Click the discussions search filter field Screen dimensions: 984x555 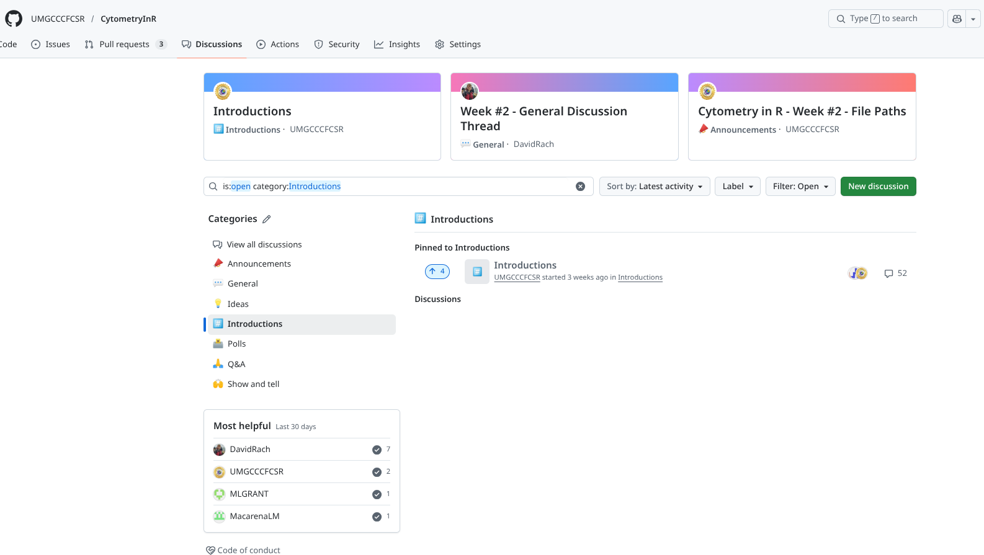pos(397,187)
